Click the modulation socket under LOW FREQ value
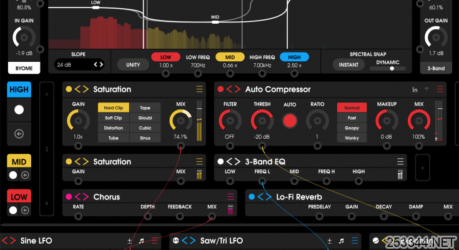Viewport: 459px width, 250px height. click(198, 74)
